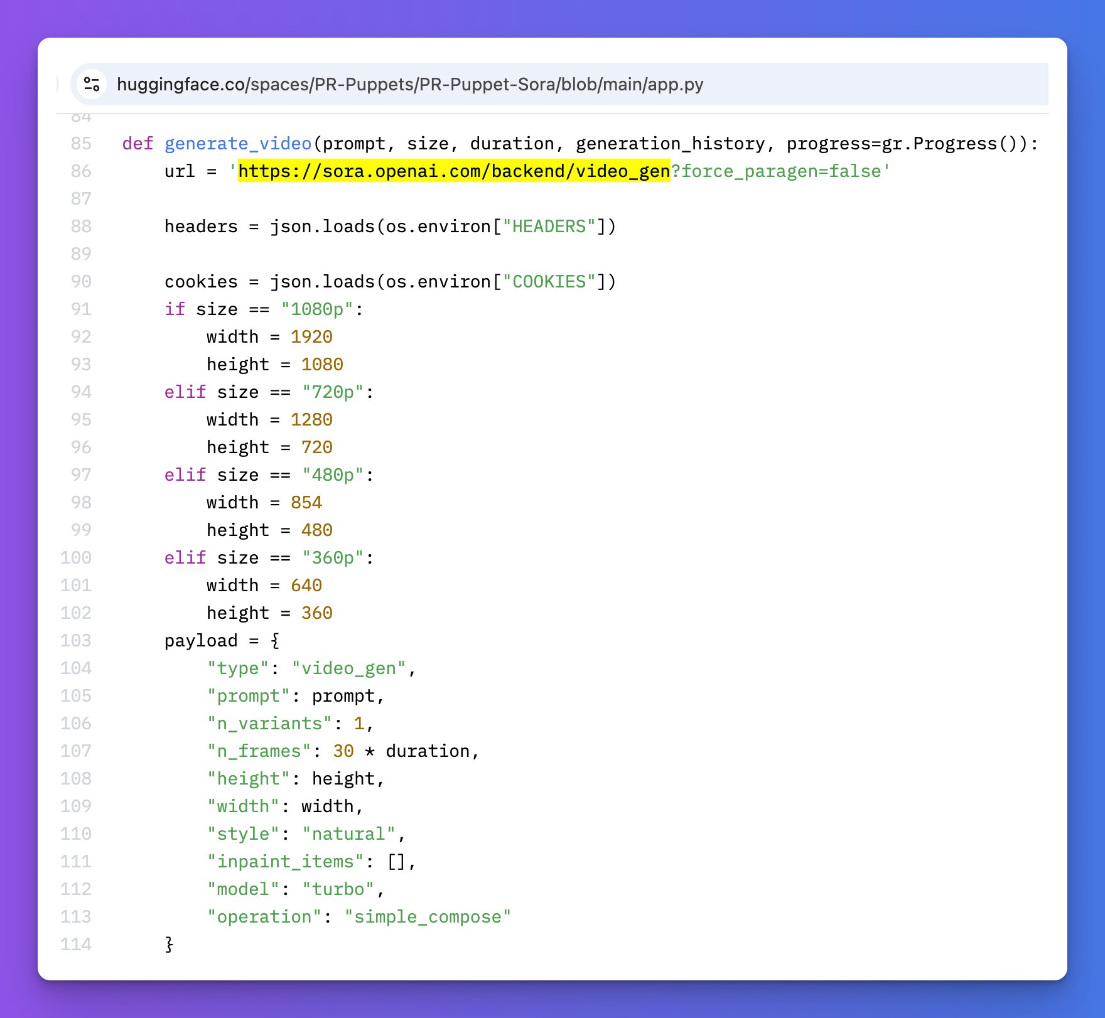Click the highlighted sora.openai.com URL
This screenshot has width=1105, height=1018.
tap(453, 171)
